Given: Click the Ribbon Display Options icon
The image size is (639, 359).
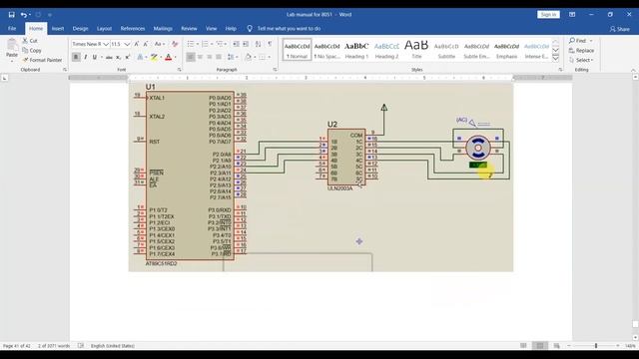Looking at the screenshot, I should click(572, 15).
